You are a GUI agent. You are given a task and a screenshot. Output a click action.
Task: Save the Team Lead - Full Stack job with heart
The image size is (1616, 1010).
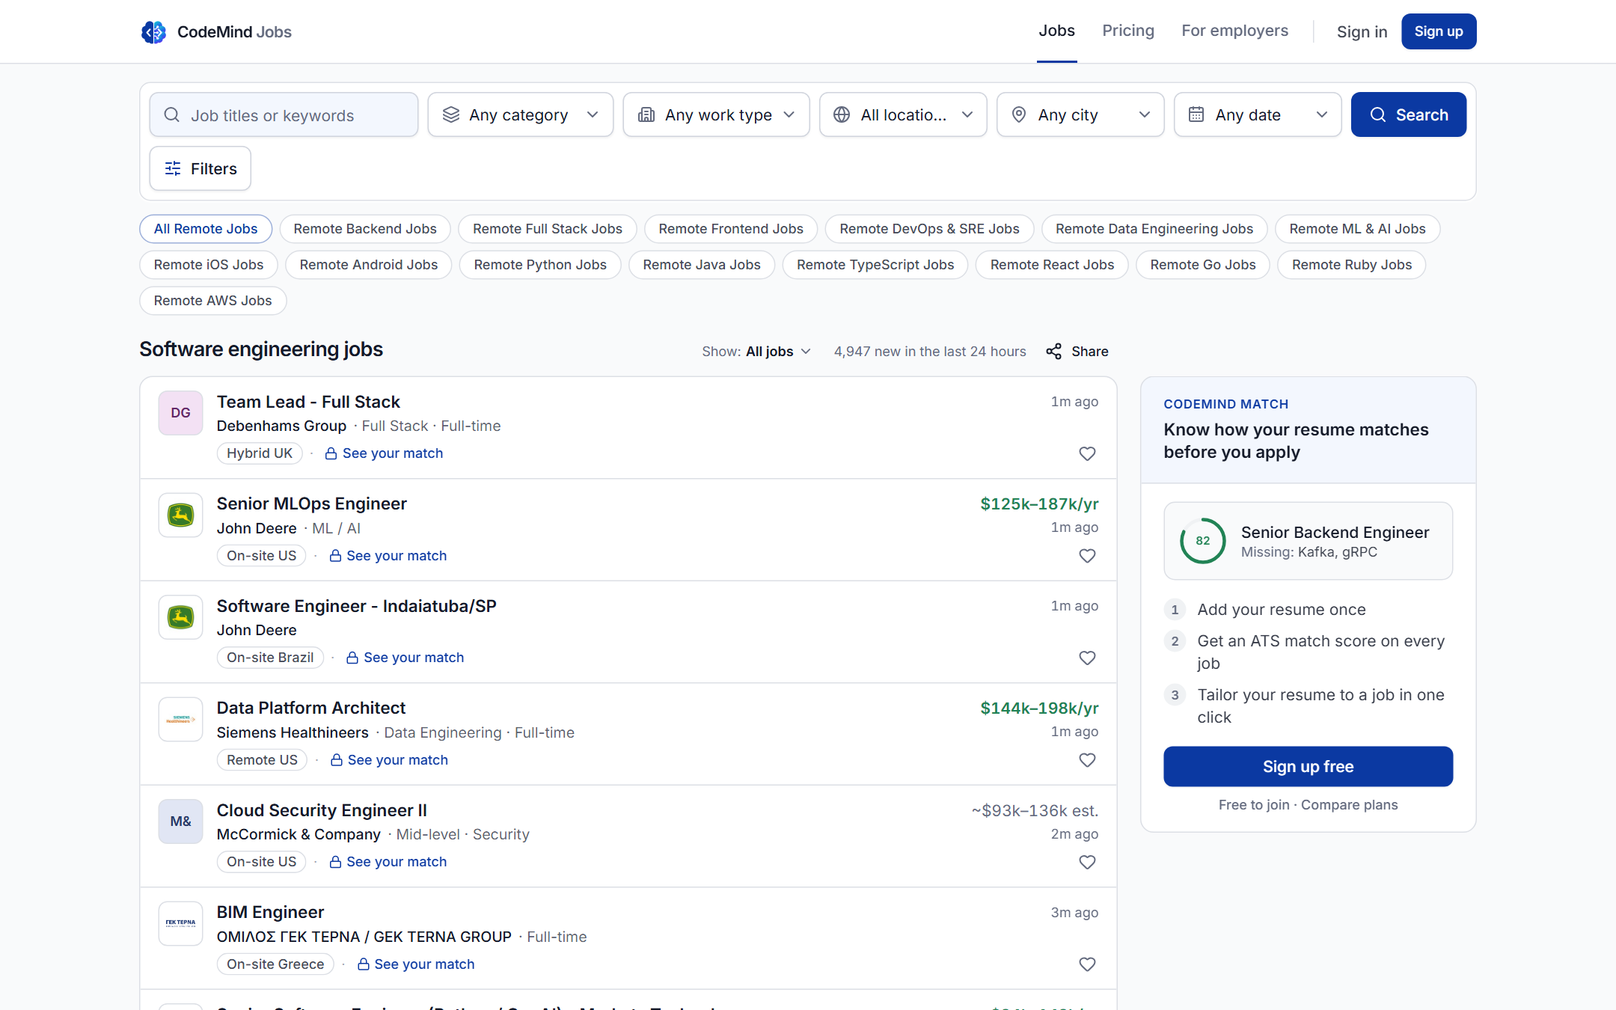[x=1087, y=453]
